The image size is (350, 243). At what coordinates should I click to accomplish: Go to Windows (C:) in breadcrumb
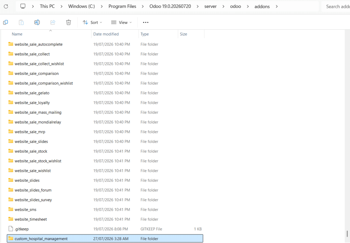point(81,6)
